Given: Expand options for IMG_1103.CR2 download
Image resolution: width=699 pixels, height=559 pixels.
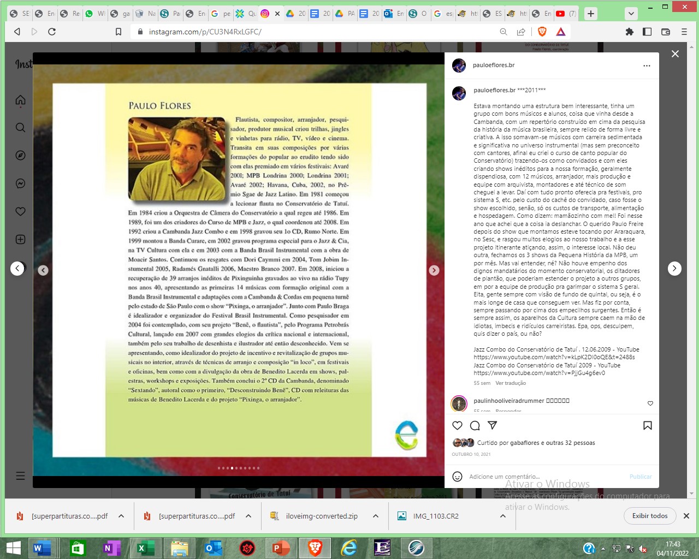Looking at the screenshot, I should (x=490, y=516).
